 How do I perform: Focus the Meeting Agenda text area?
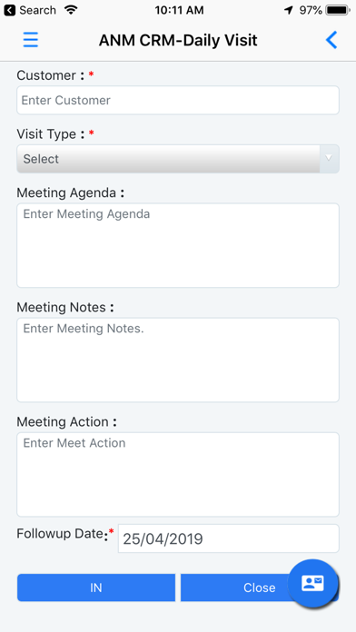tap(178, 245)
